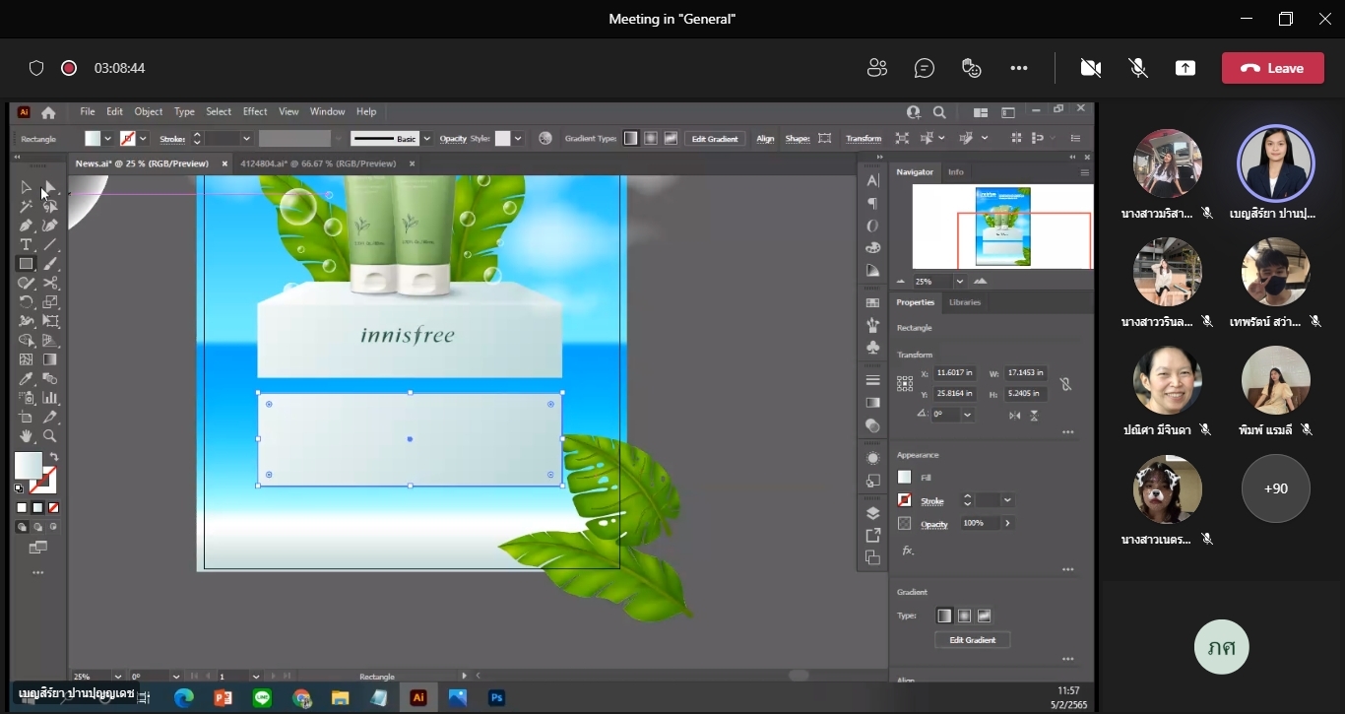Image resolution: width=1345 pixels, height=714 pixels.
Task: Open the stroke color dropdown in control bar
Action: [x=143, y=139]
